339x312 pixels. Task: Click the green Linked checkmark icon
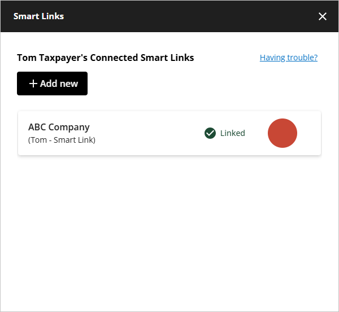pos(210,133)
